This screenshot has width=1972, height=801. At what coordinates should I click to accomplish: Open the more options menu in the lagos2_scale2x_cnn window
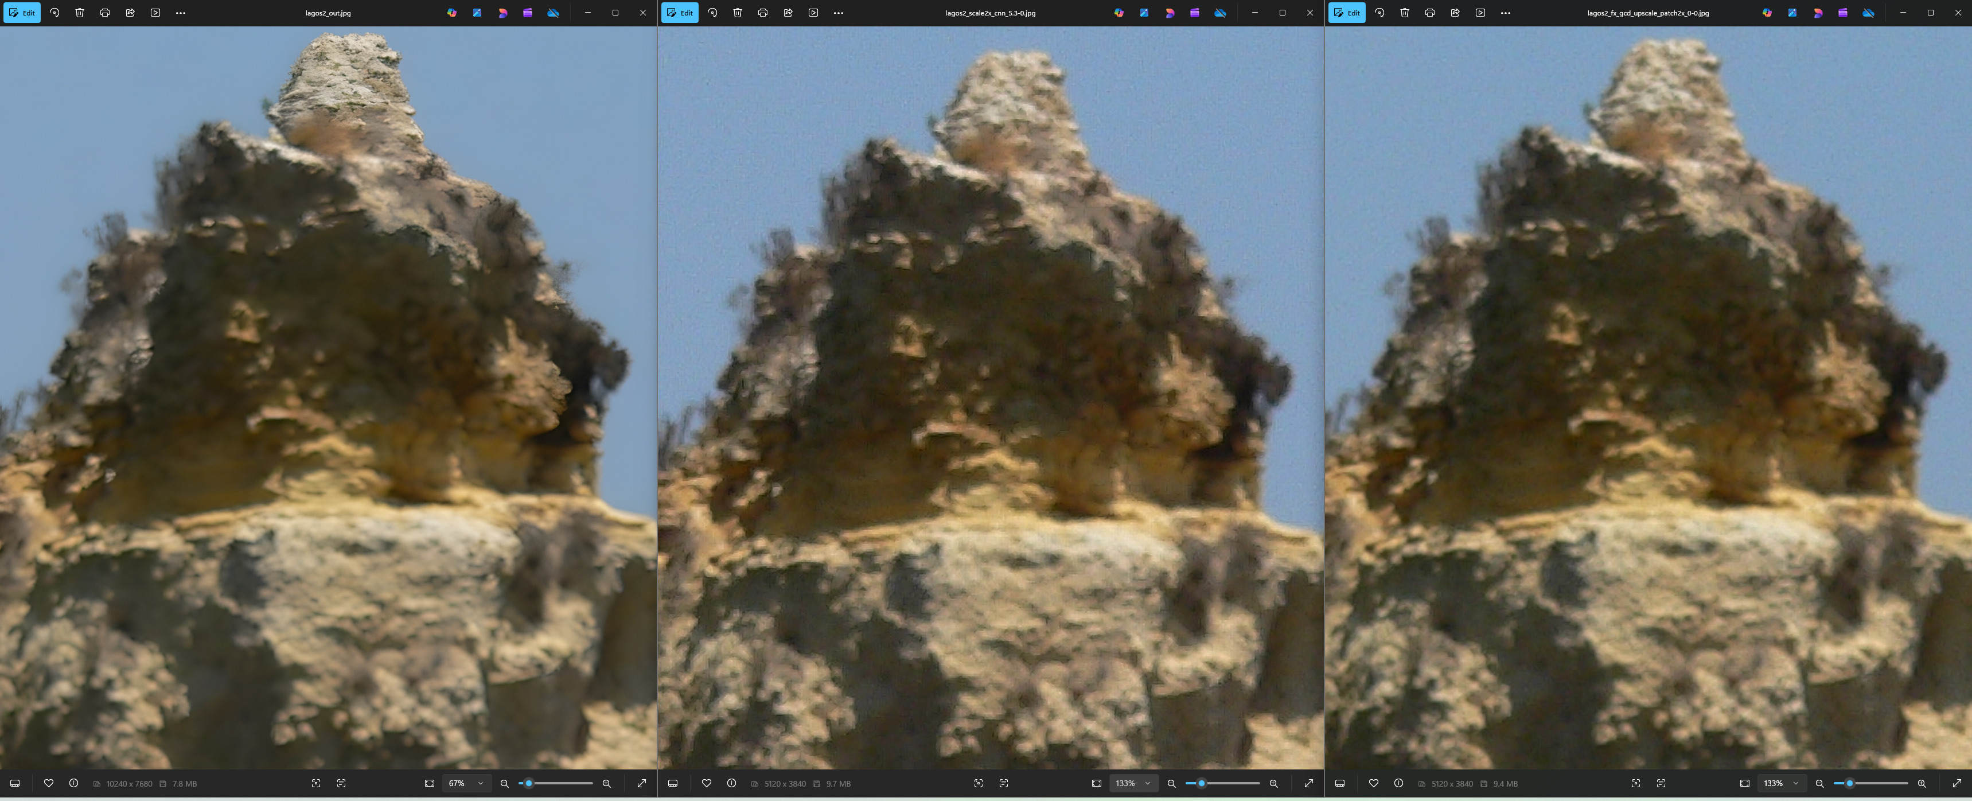click(838, 13)
